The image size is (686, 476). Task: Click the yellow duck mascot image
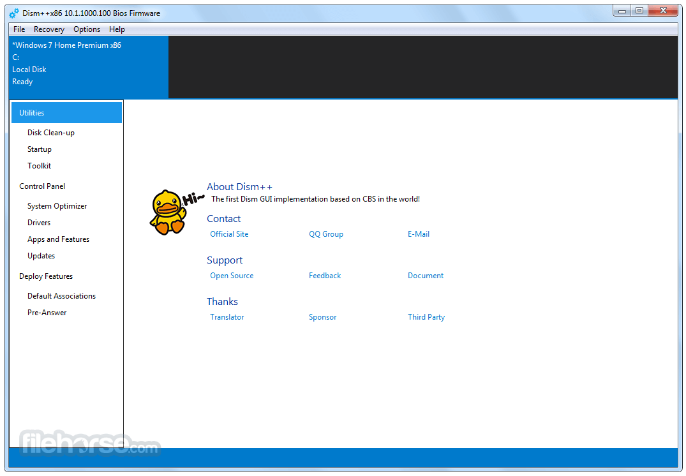168,212
